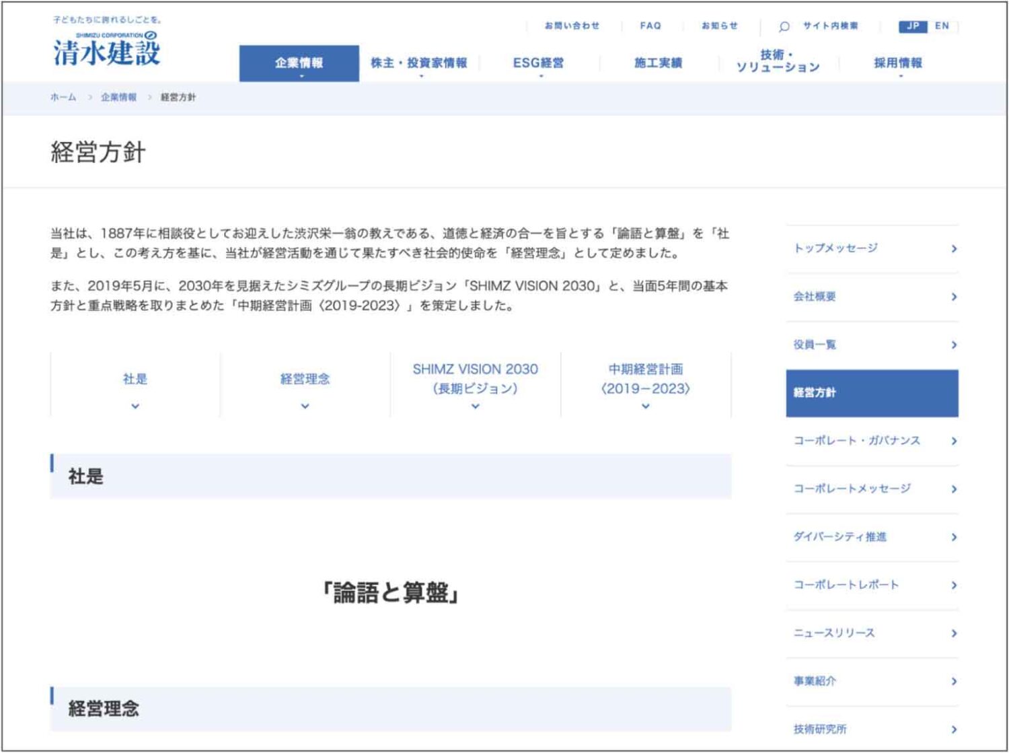Click down chevron under SHIMZ VISION 2030
Image resolution: width=1009 pixels, height=753 pixels.
[476, 406]
